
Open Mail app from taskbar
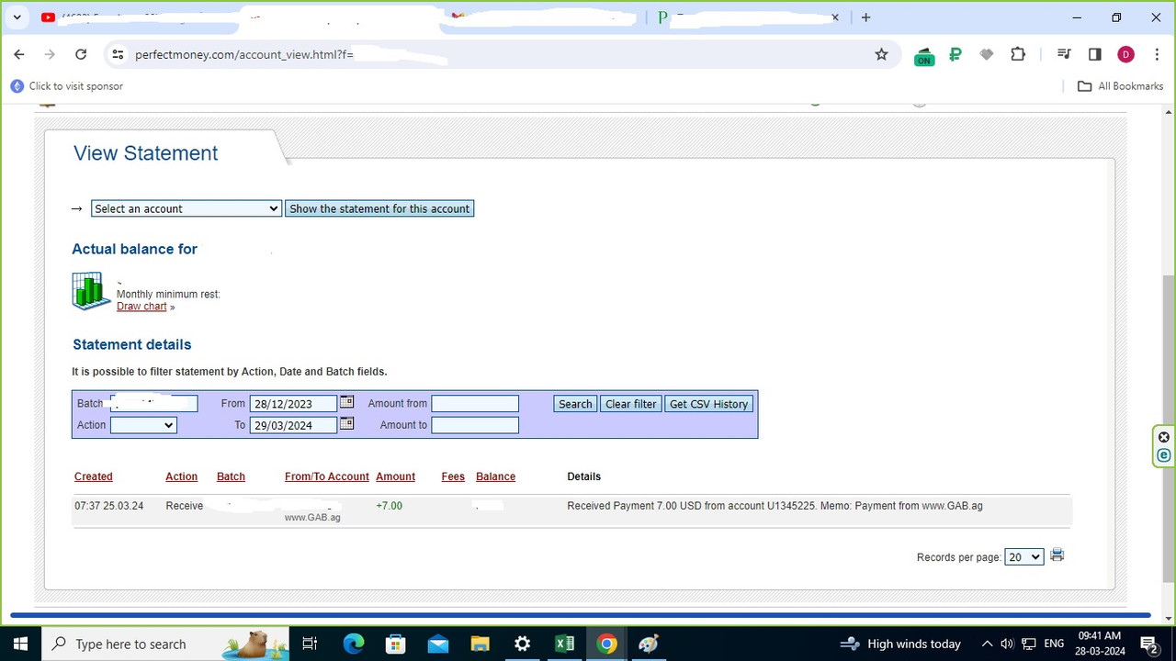pyautogui.click(x=438, y=644)
